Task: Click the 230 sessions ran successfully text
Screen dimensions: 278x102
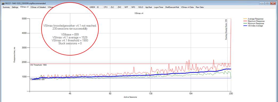Action: point(70,28)
